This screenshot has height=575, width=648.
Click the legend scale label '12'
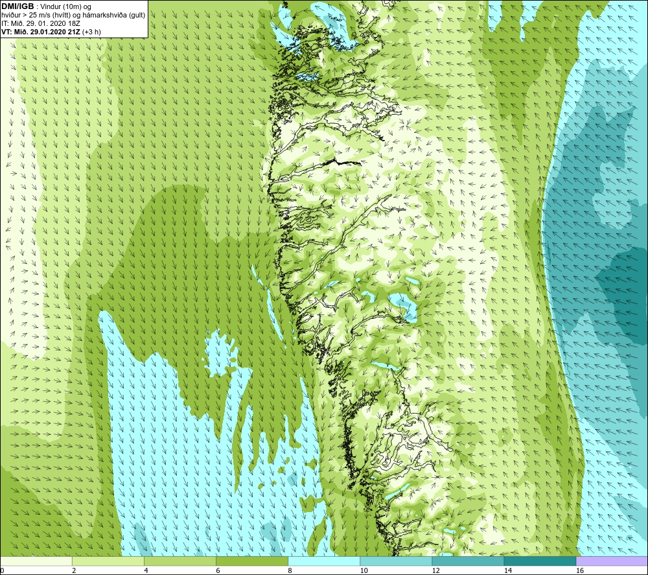(x=435, y=570)
